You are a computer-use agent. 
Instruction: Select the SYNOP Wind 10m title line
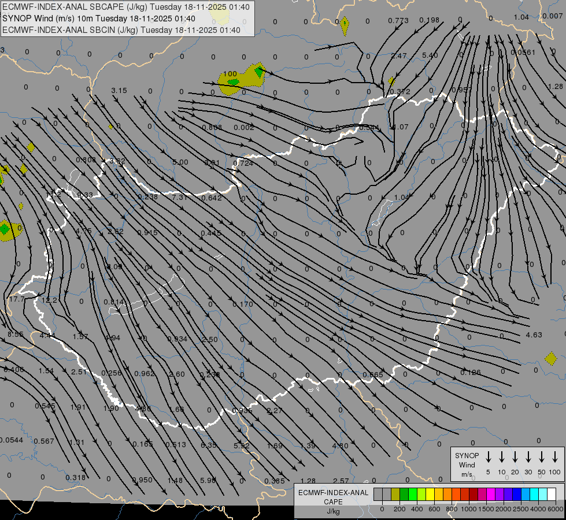click(x=98, y=18)
